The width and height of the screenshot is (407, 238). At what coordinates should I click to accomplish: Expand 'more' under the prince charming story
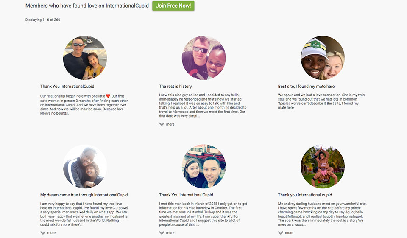[x=285, y=233]
